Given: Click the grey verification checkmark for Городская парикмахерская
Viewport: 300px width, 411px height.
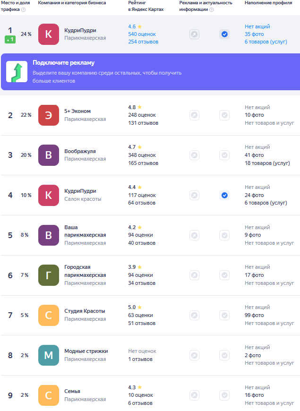Looking at the screenshot, I should click(224, 275).
